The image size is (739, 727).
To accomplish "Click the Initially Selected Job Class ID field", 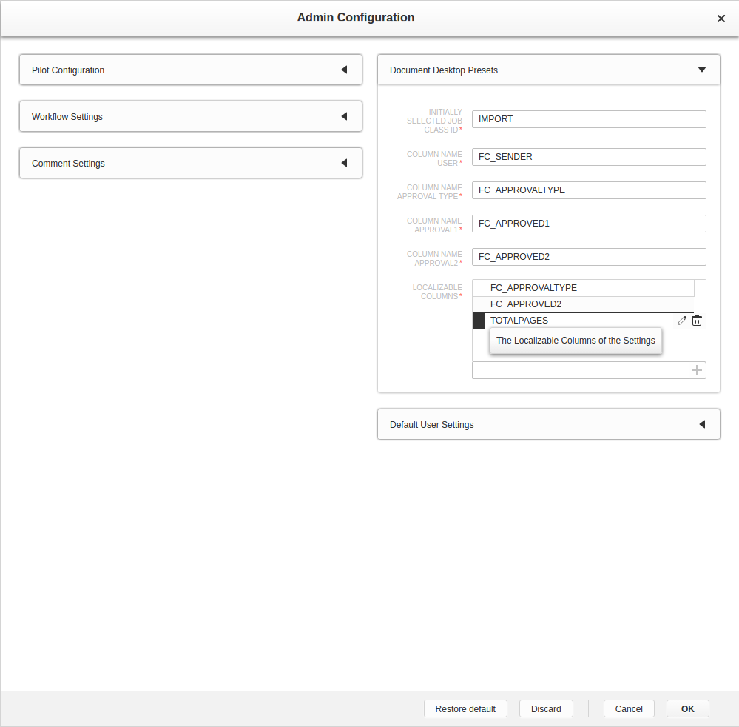I will (588, 119).
